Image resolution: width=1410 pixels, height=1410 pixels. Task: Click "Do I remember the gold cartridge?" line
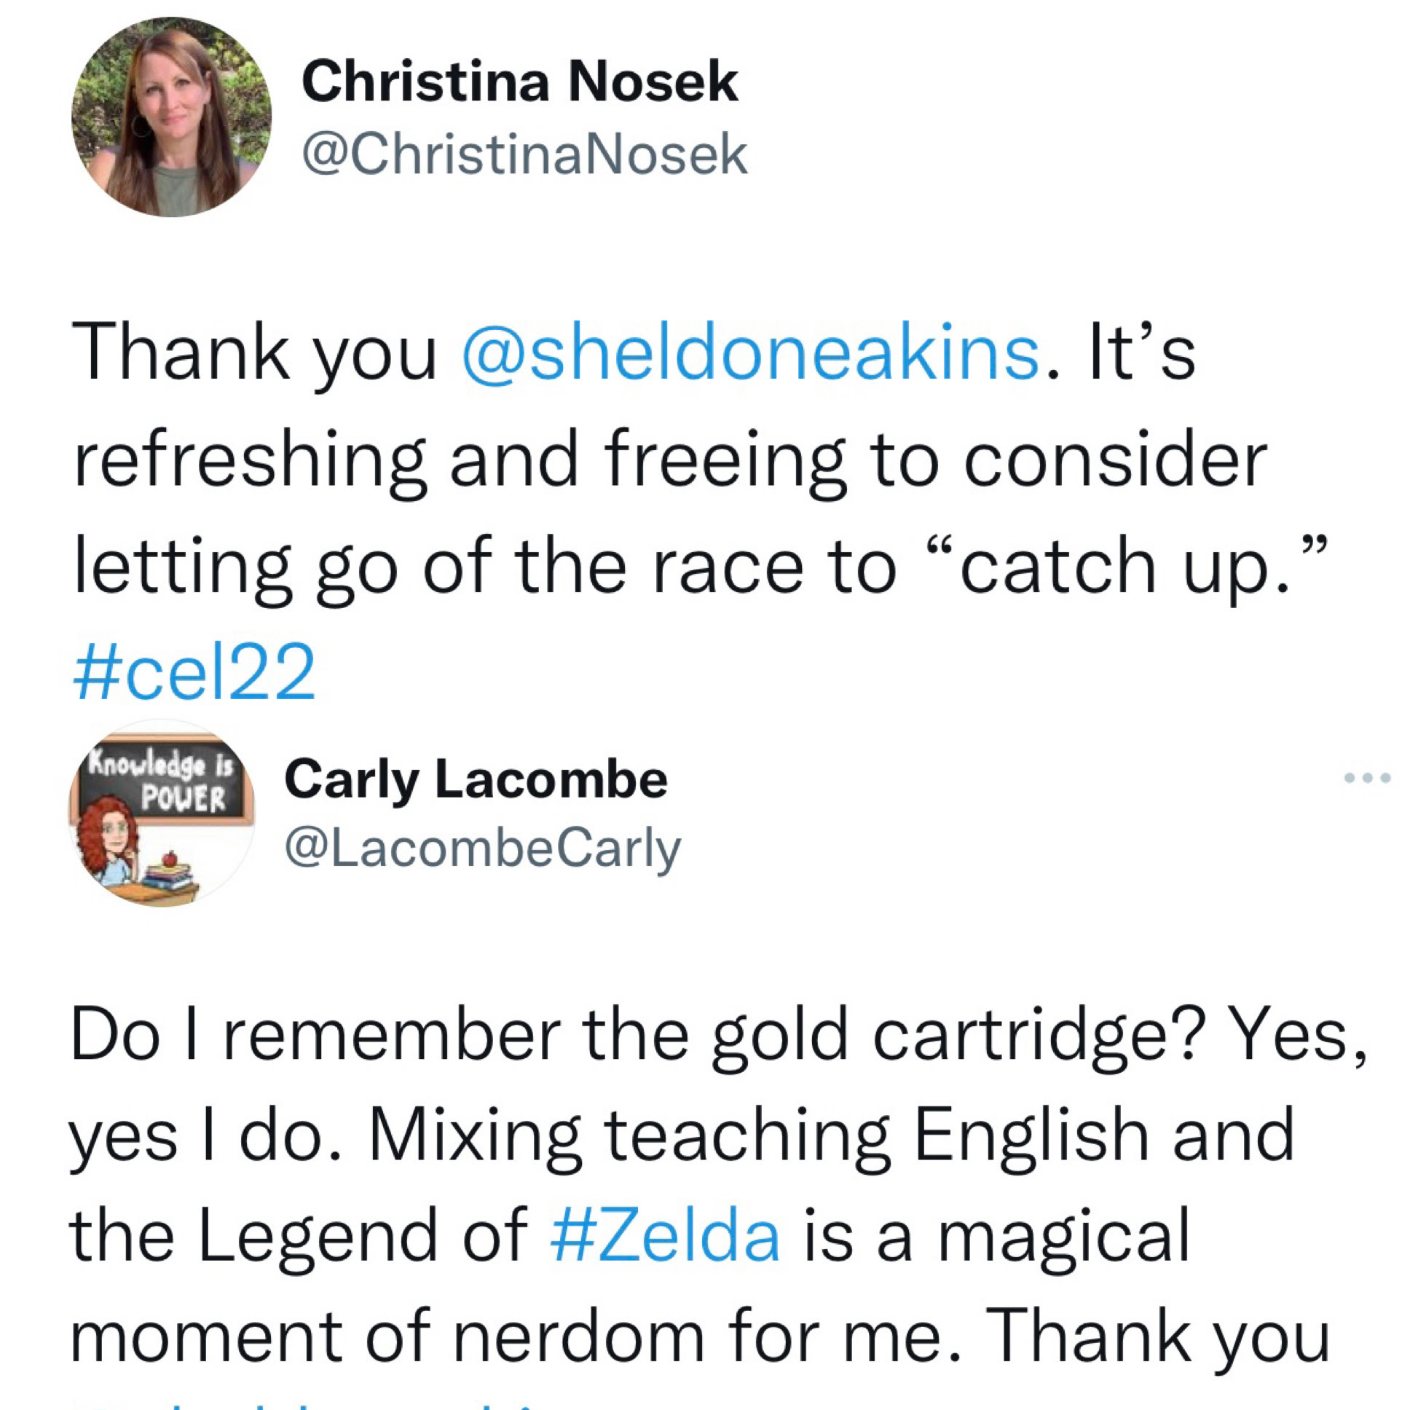pyautogui.click(x=635, y=1036)
